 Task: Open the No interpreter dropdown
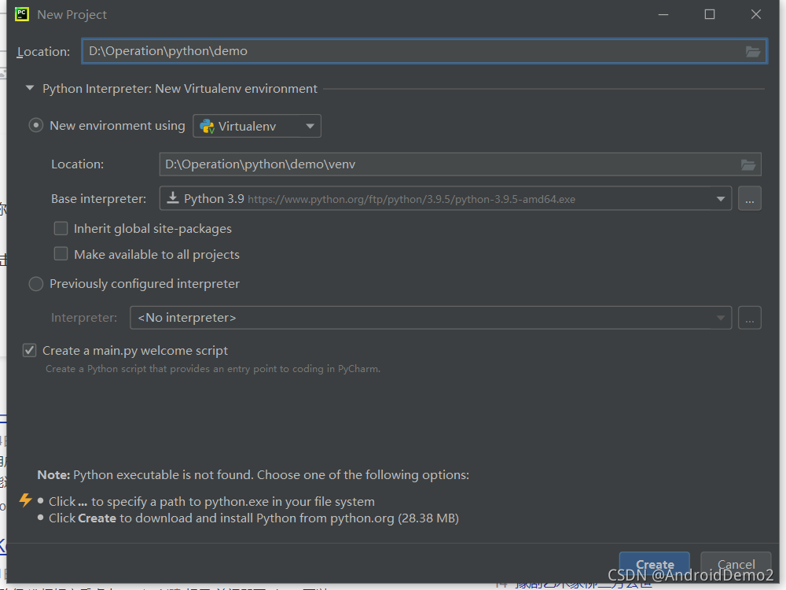pos(431,318)
